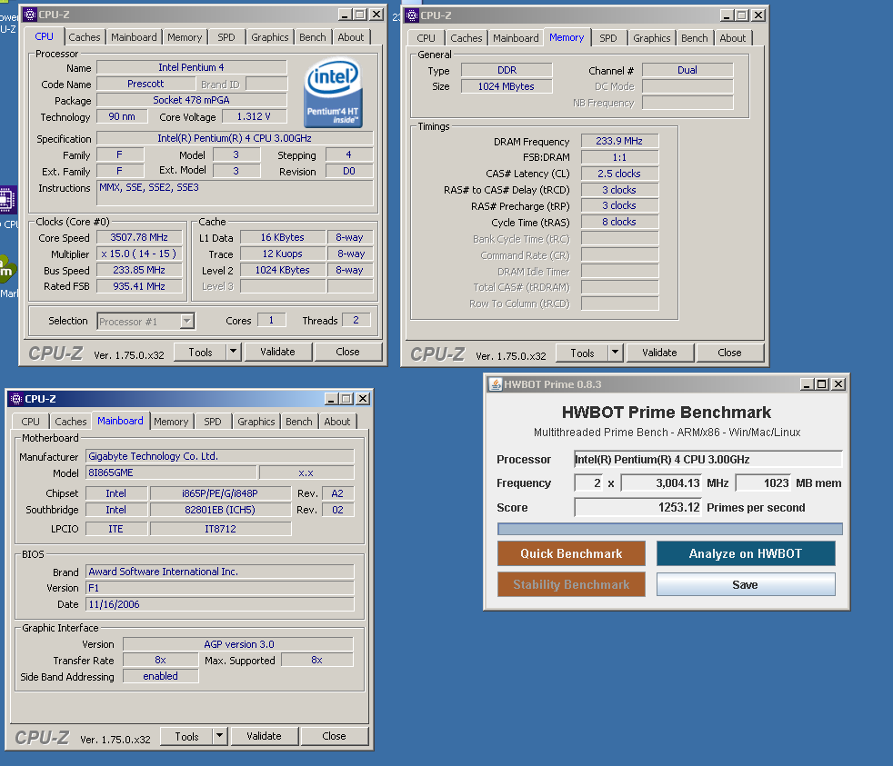The image size is (893, 766).
Task: Click the Instructions value MMX, SSE, SSE2, SSE3
Action: click(236, 193)
